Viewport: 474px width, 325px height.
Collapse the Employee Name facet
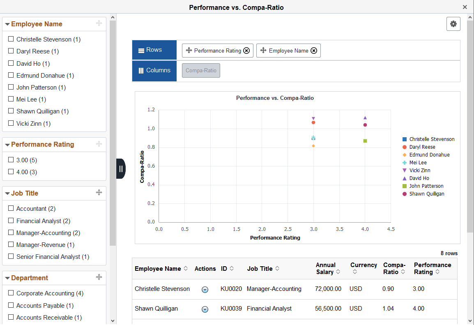(x=7, y=24)
